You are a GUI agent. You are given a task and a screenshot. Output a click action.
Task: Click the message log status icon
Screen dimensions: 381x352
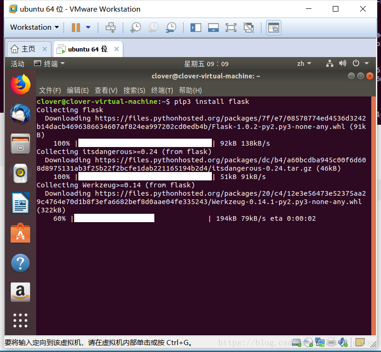click(359, 343)
